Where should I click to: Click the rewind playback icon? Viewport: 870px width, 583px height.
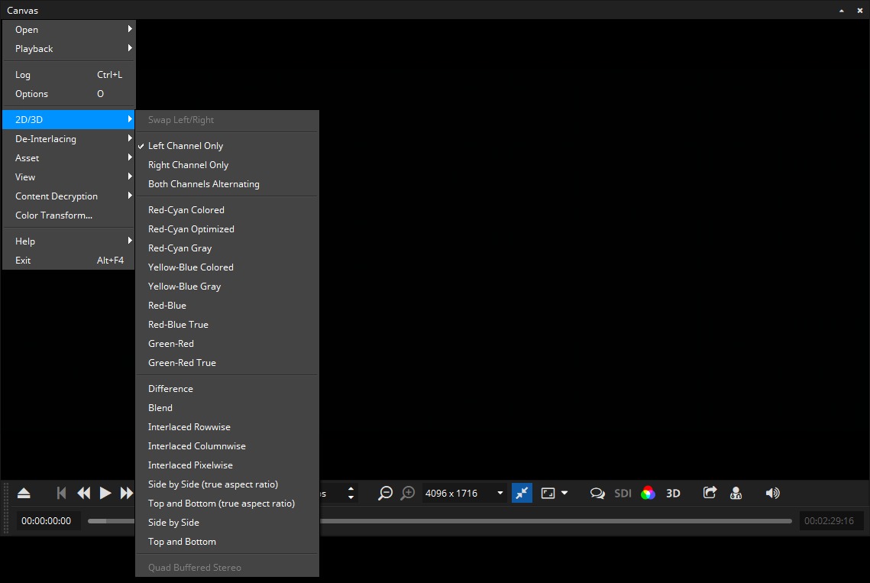coord(84,493)
